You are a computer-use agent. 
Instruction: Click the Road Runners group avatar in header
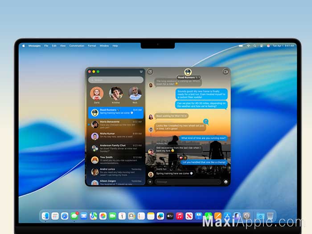[188, 72]
